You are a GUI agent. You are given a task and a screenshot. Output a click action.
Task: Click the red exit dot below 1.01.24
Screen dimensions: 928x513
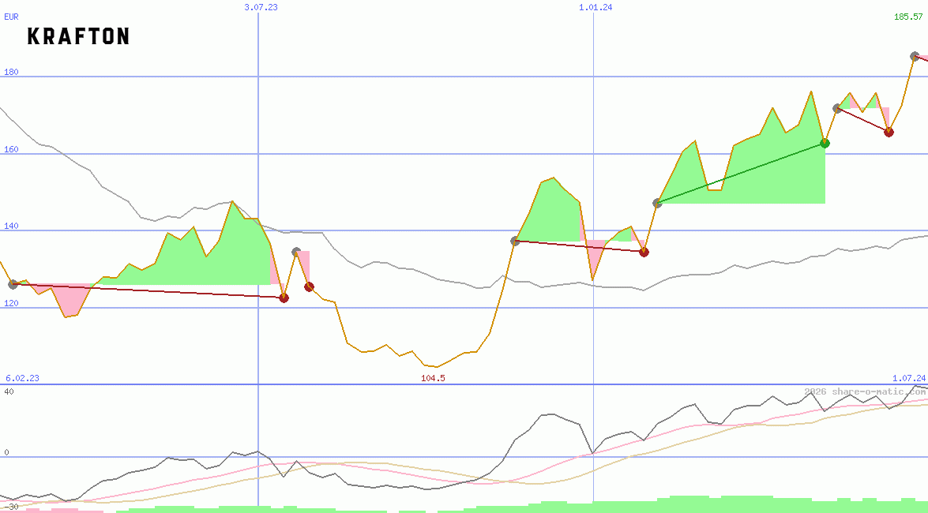644,251
